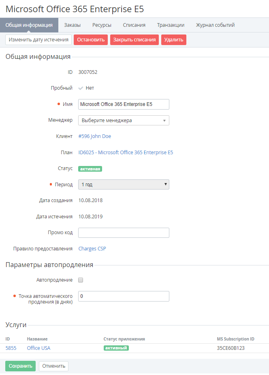Switch to the Ресурсы tab
The width and height of the screenshot is (269, 375).
pyautogui.click(x=102, y=25)
